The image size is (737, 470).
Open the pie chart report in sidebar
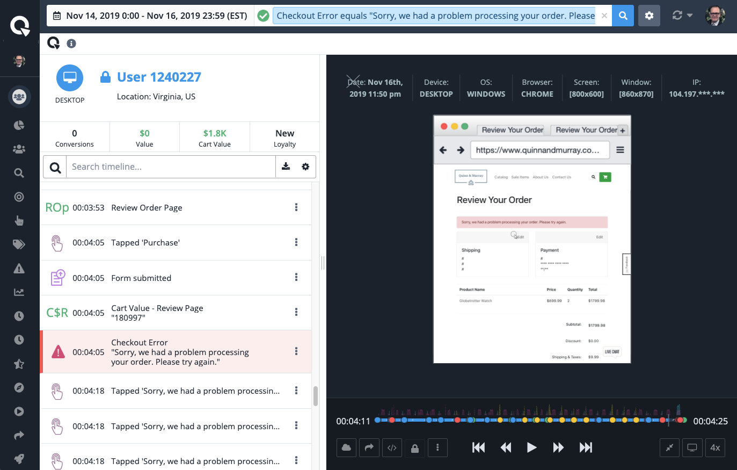[x=19, y=125]
